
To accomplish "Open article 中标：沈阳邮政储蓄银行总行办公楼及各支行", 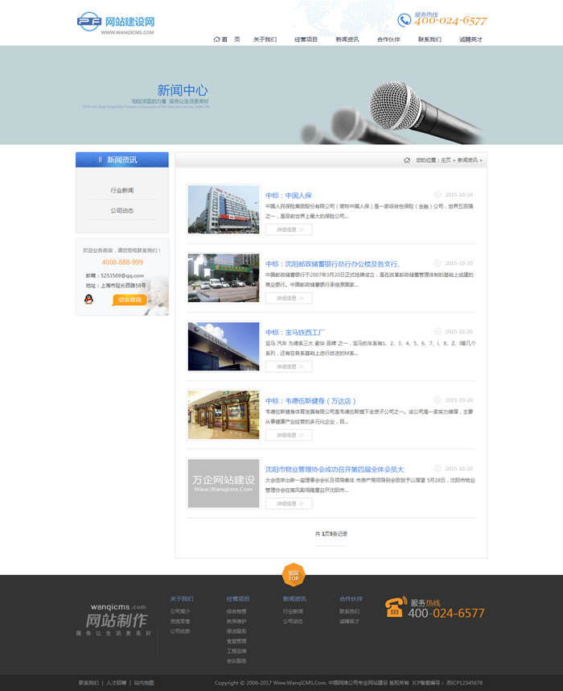I will pyautogui.click(x=332, y=264).
